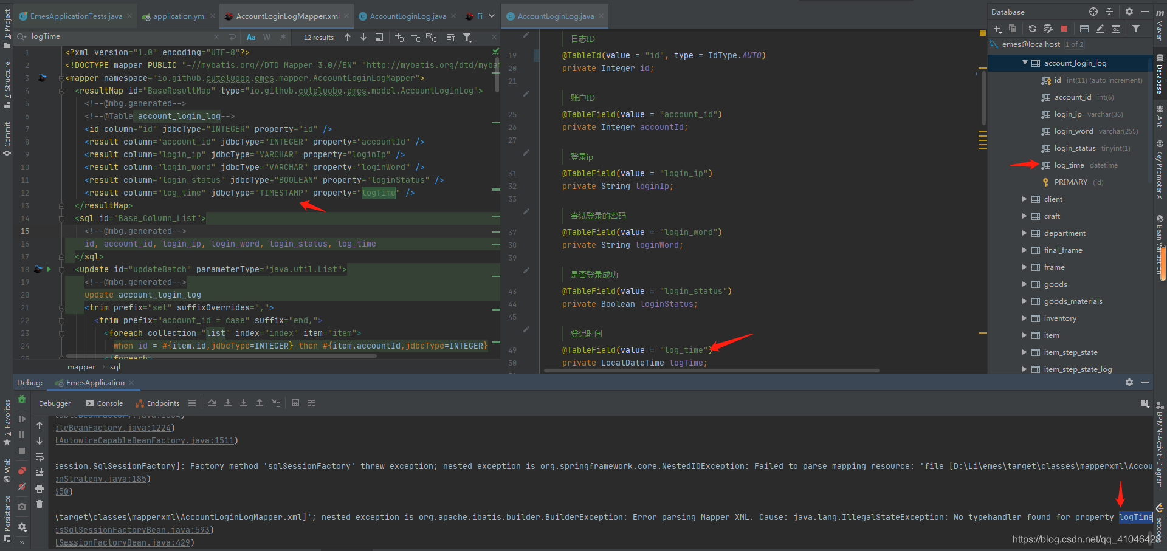The image size is (1167, 551).
Task: Resume the program in the Debug panel
Action: 22,419
